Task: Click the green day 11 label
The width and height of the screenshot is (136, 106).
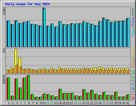Action: click(48, 103)
